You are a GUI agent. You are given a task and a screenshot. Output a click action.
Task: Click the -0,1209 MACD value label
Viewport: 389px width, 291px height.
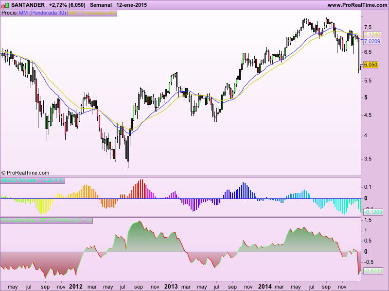click(373, 212)
